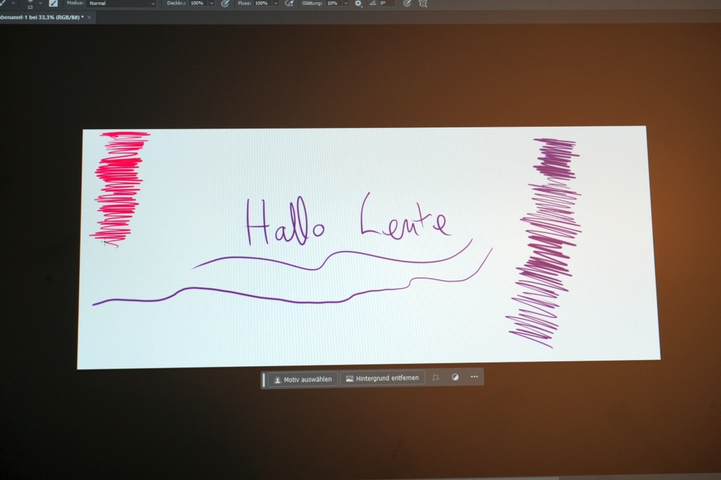The width and height of the screenshot is (721, 480).
Task: Select the Unbenannt-1 document tab
Action: [42, 17]
